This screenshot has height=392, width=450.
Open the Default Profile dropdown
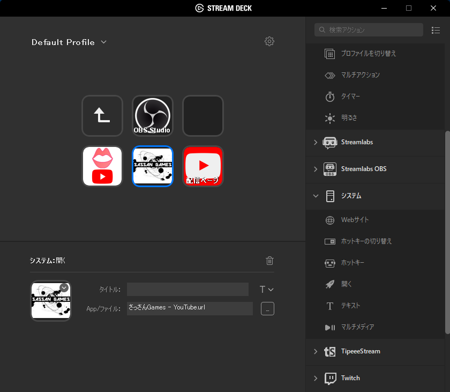tap(69, 42)
